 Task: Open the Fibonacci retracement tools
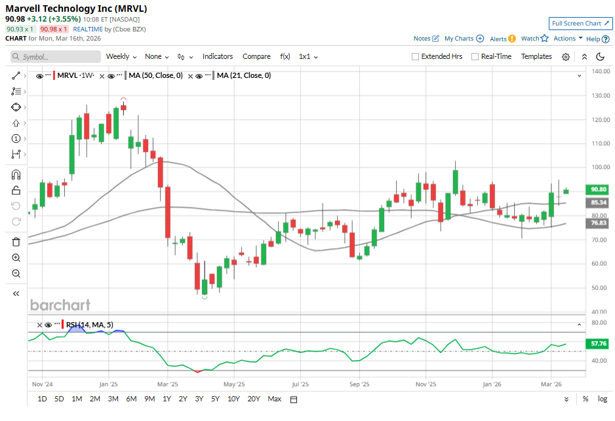point(16,91)
